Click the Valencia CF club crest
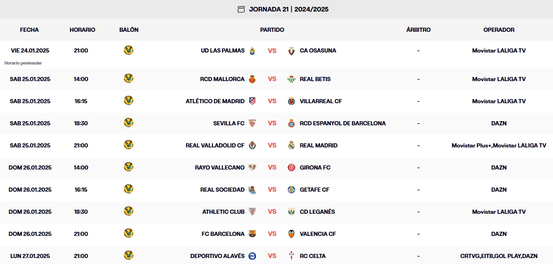 tap(291, 234)
